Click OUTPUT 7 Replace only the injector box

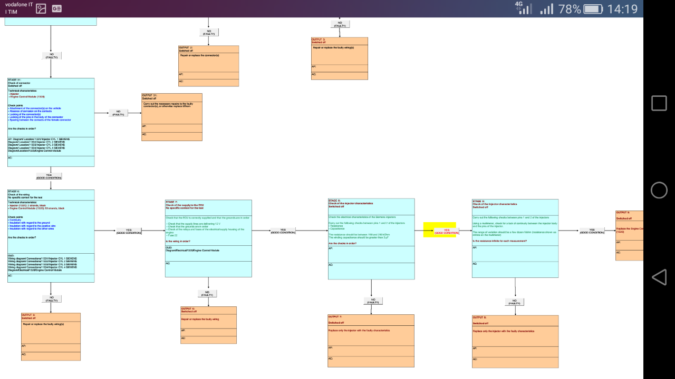point(371,341)
